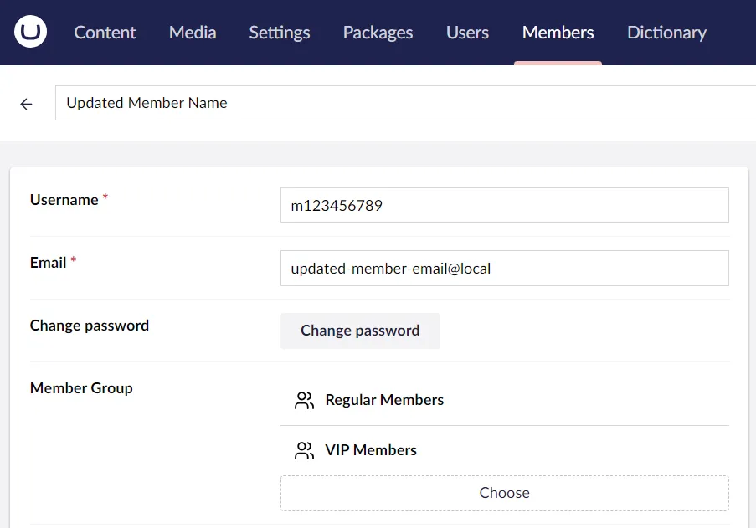Click into the Email input field

click(x=504, y=269)
